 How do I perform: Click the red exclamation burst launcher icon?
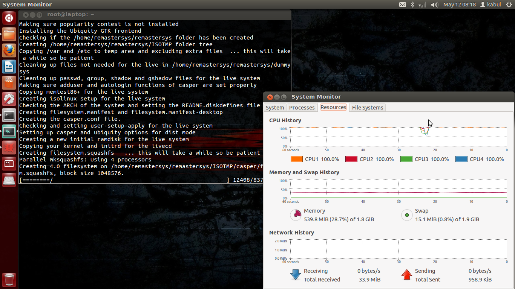9,148
